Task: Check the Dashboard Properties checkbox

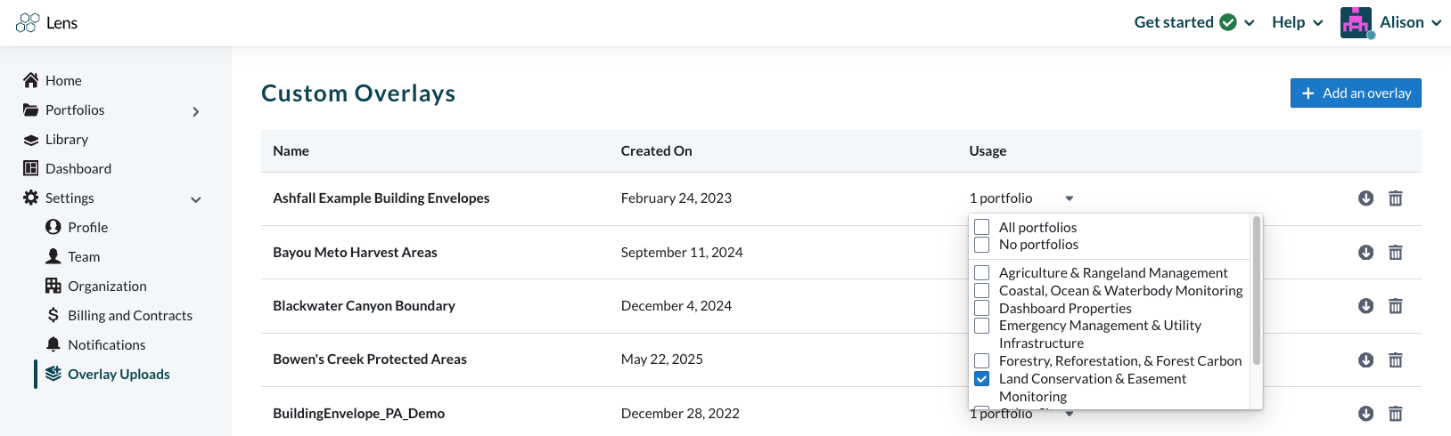Action: pyautogui.click(x=982, y=308)
